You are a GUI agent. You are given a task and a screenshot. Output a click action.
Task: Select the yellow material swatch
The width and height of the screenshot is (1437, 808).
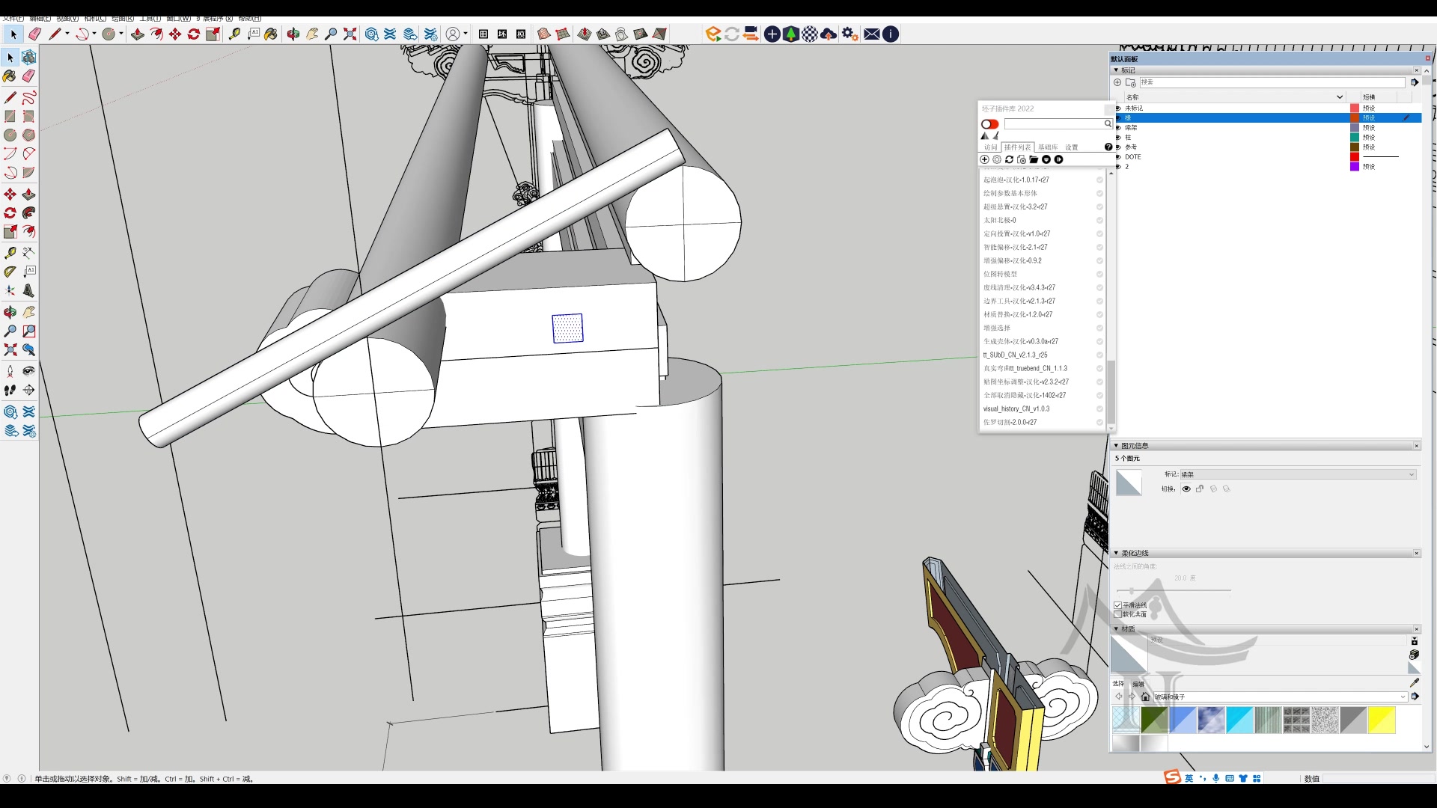(1382, 720)
